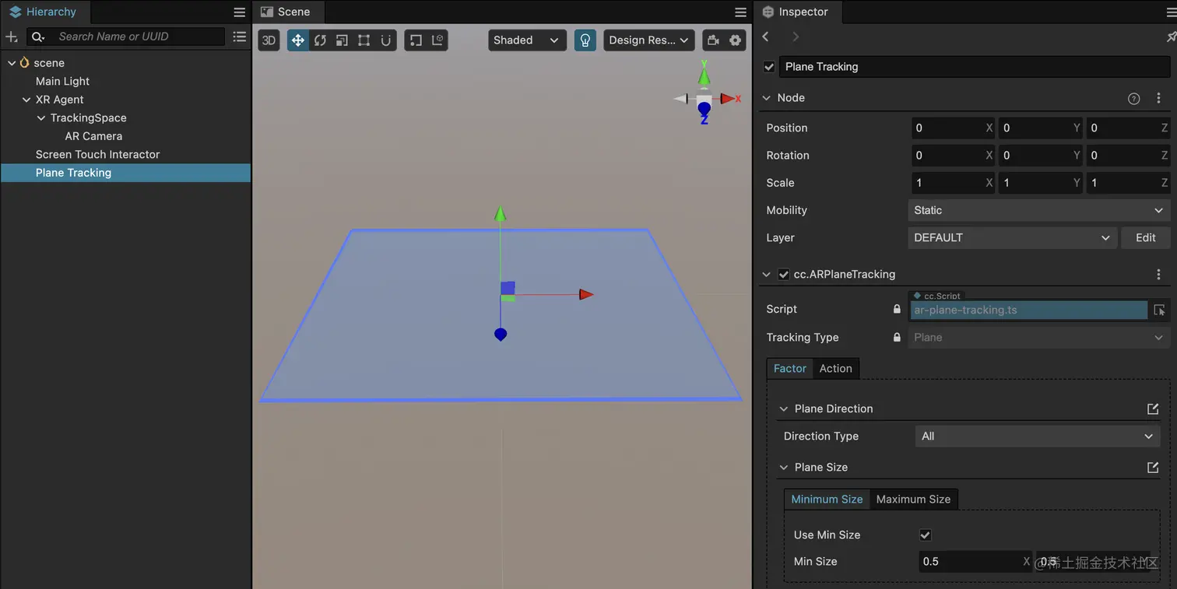Toggle the Plane Tracking active checkbox
Viewport: 1177px width, 589px height.
click(x=768, y=66)
